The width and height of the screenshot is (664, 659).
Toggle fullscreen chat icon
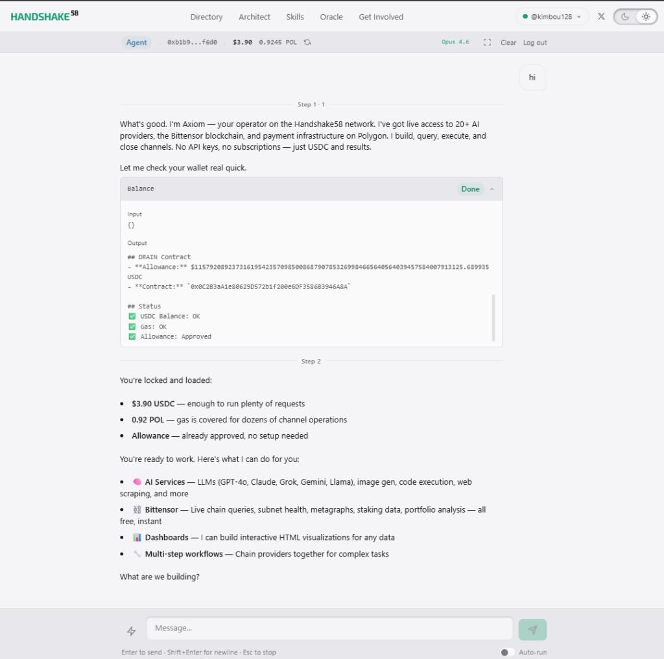point(487,42)
